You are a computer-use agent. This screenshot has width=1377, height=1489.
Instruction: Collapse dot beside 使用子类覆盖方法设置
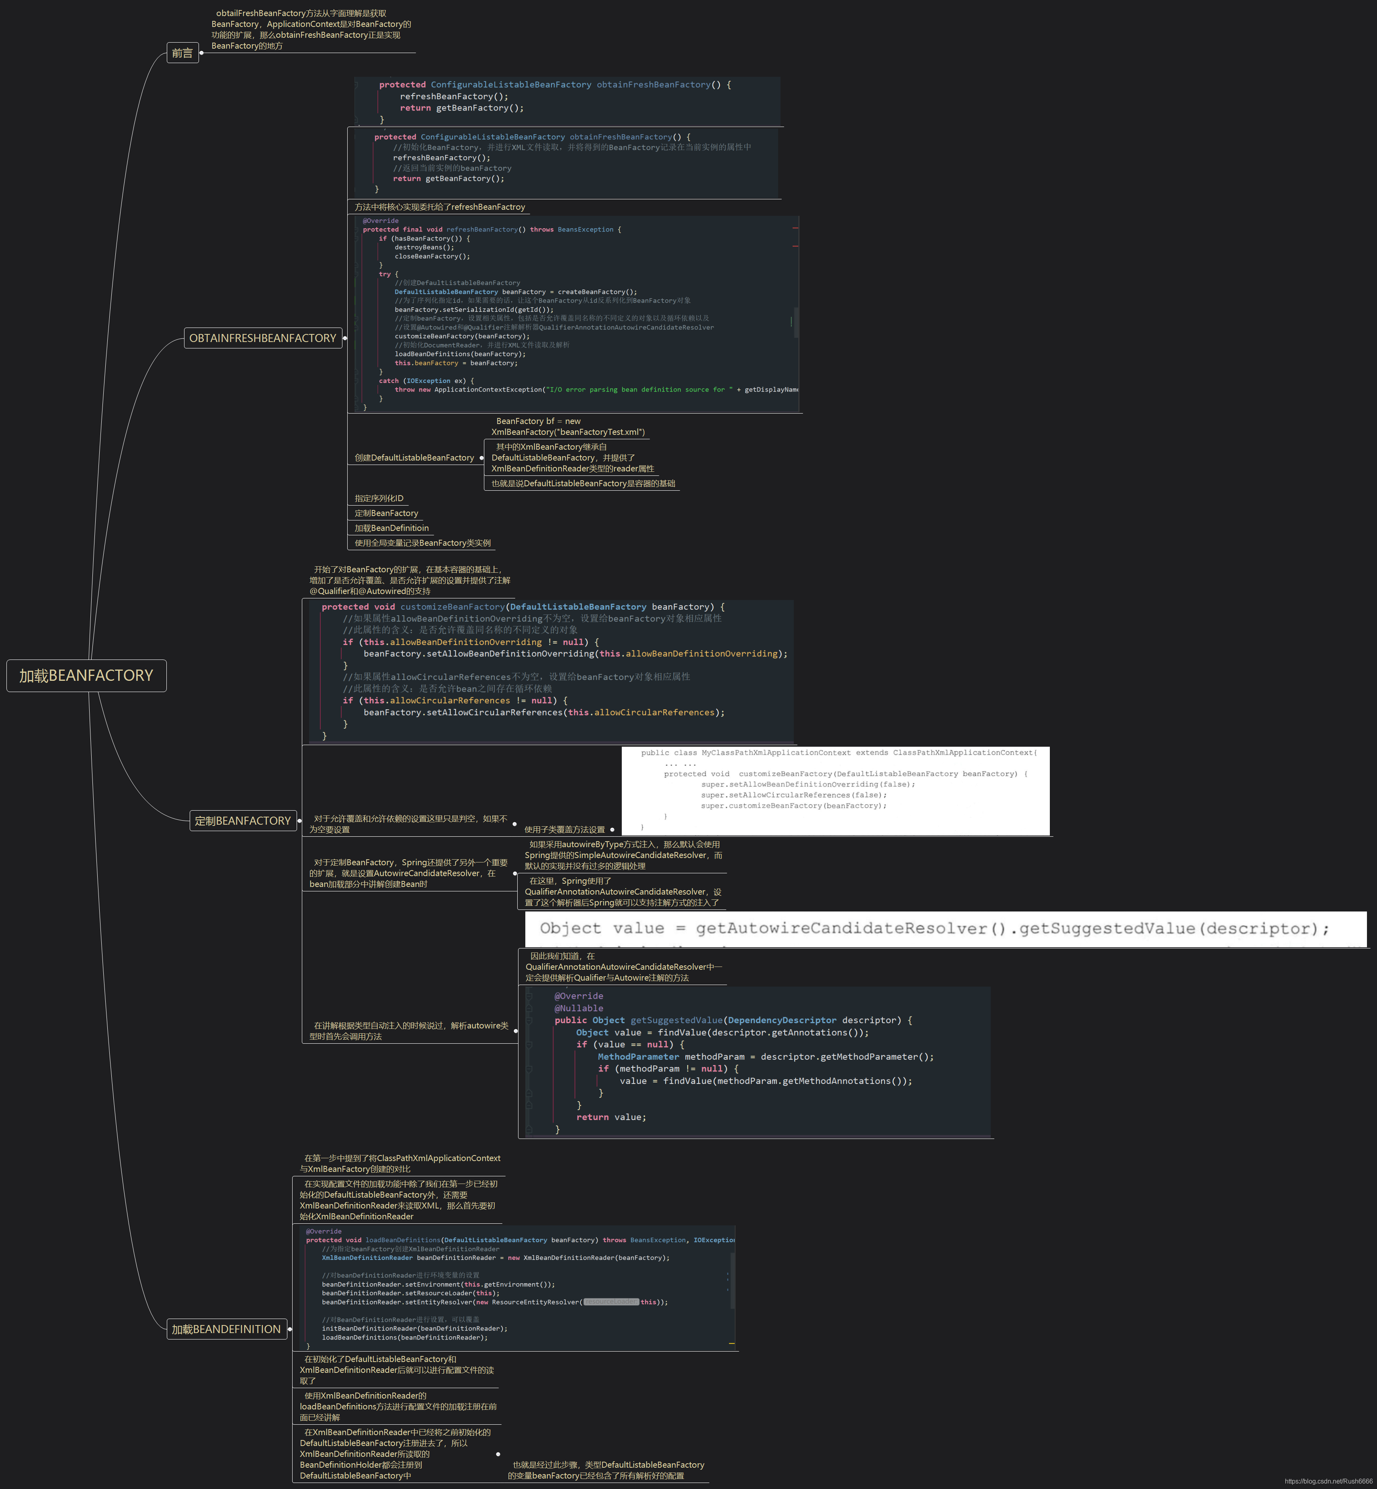click(613, 829)
